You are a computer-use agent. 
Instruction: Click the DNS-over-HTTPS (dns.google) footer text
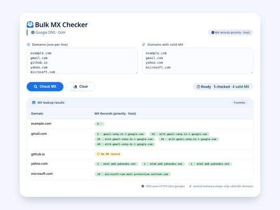[165, 186]
